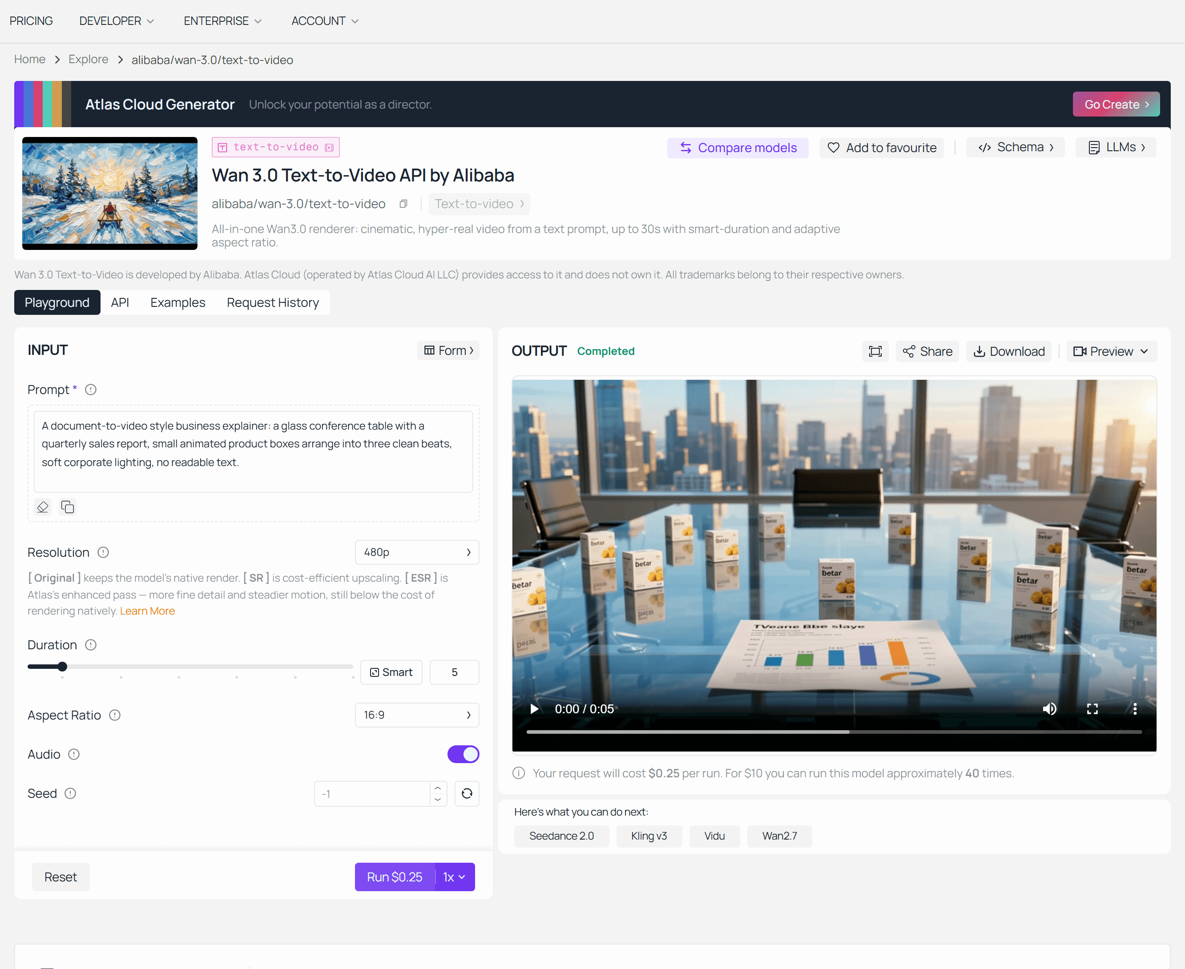Image resolution: width=1185 pixels, height=969 pixels.
Task: Open the Seed info icon
Action: pyautogui.click(x=70, y=794)
